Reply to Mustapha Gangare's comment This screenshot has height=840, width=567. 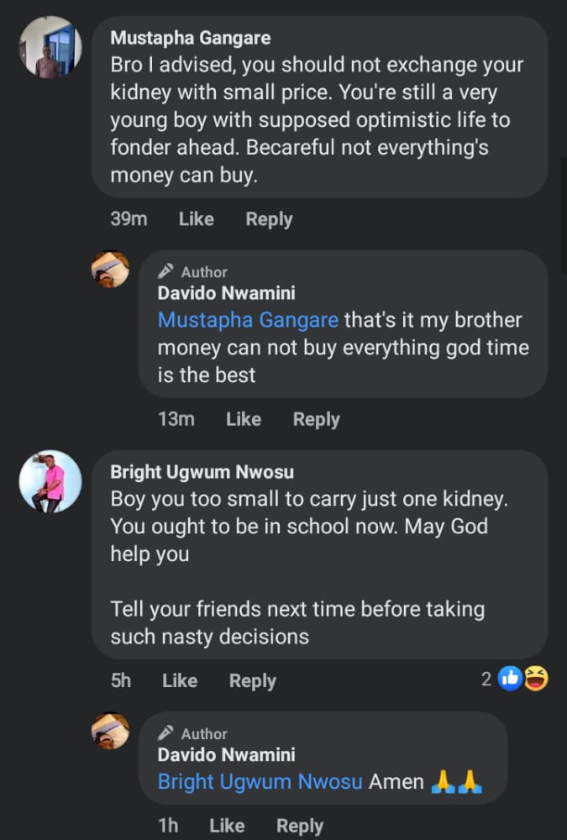point(269,219)
